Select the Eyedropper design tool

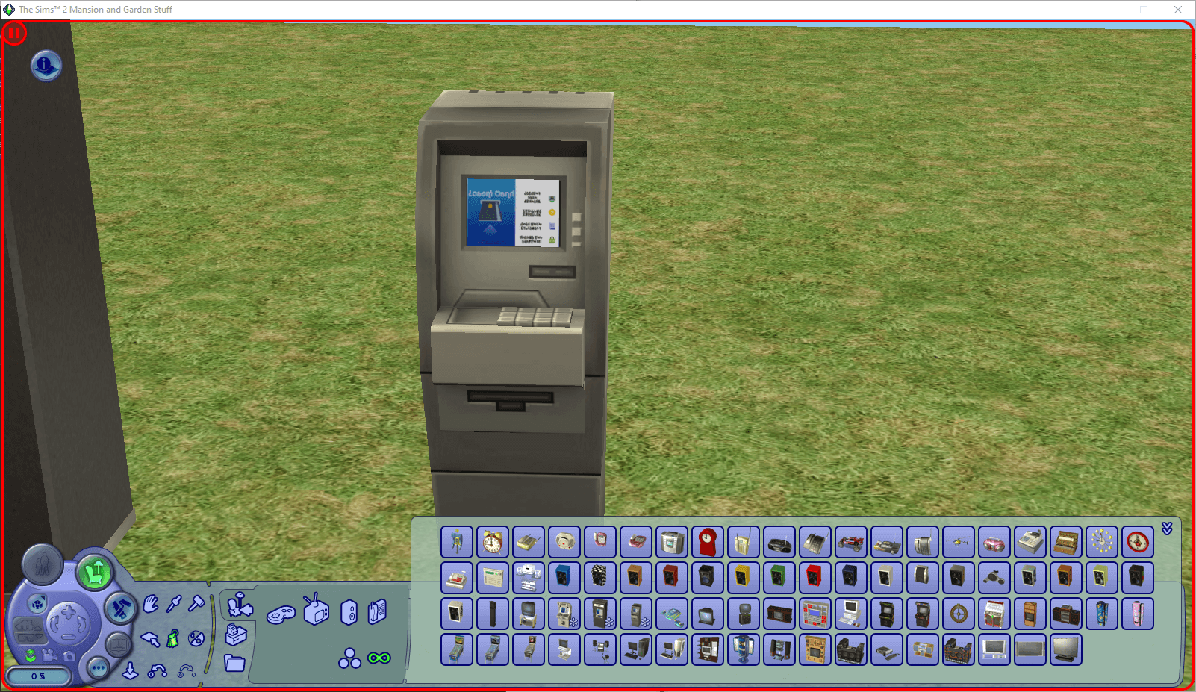click(174, 603)
